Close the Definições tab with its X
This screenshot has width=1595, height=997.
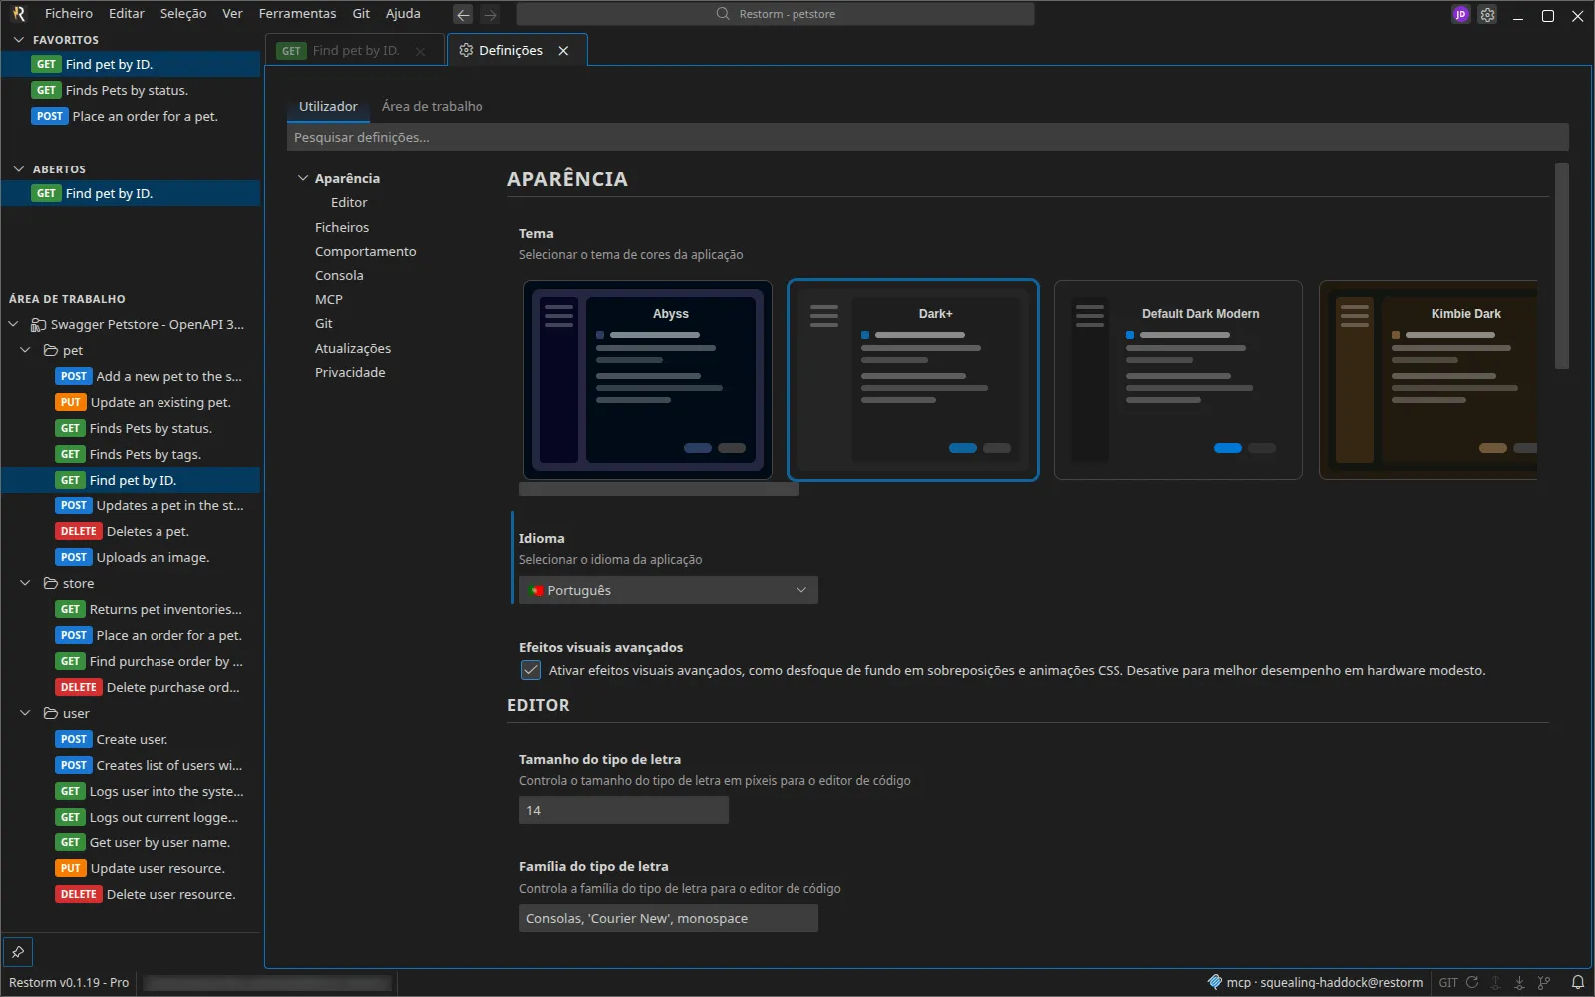[563, 50]
